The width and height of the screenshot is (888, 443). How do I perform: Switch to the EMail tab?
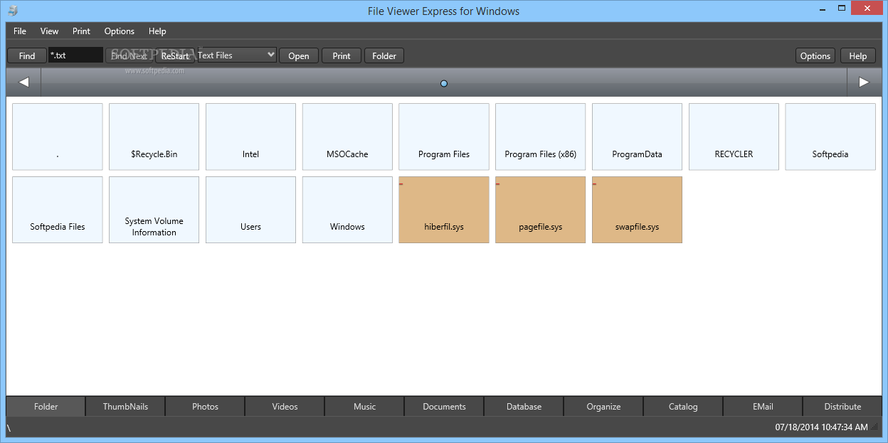(x=763, y=407)
